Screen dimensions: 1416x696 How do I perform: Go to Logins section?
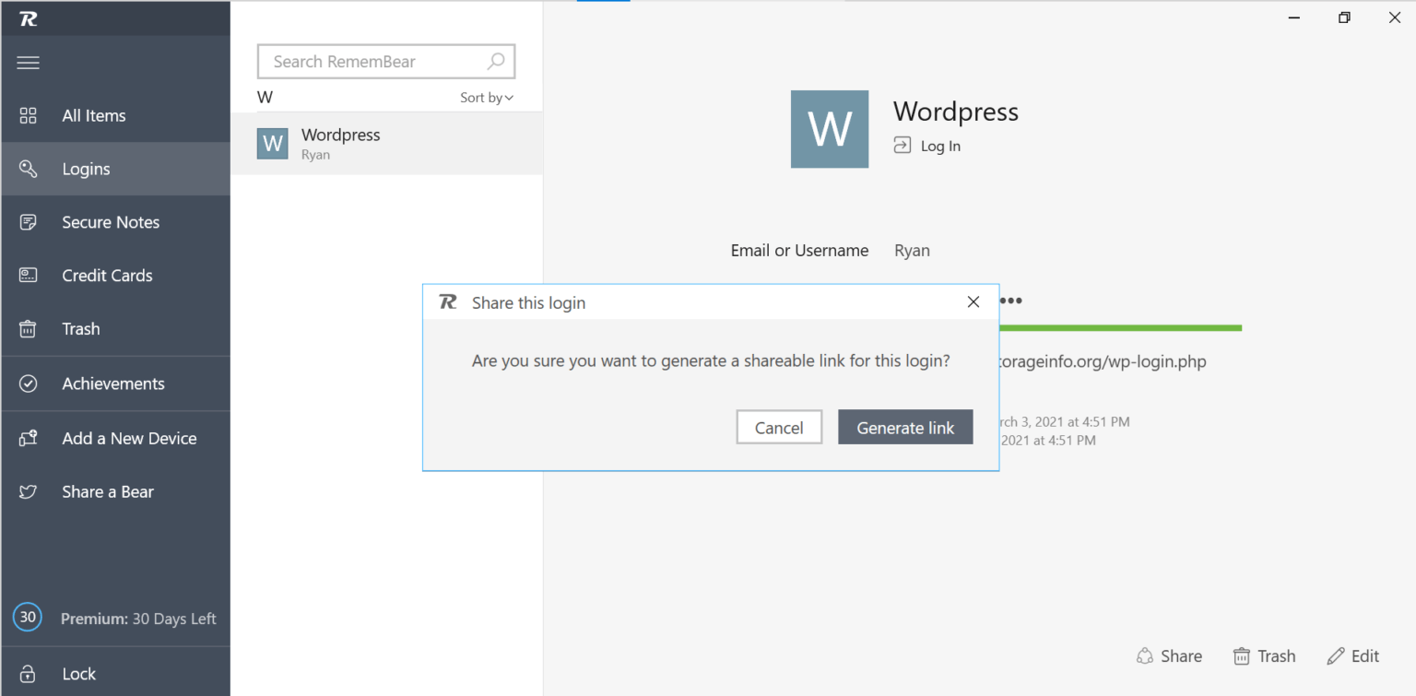pos(115,169)
